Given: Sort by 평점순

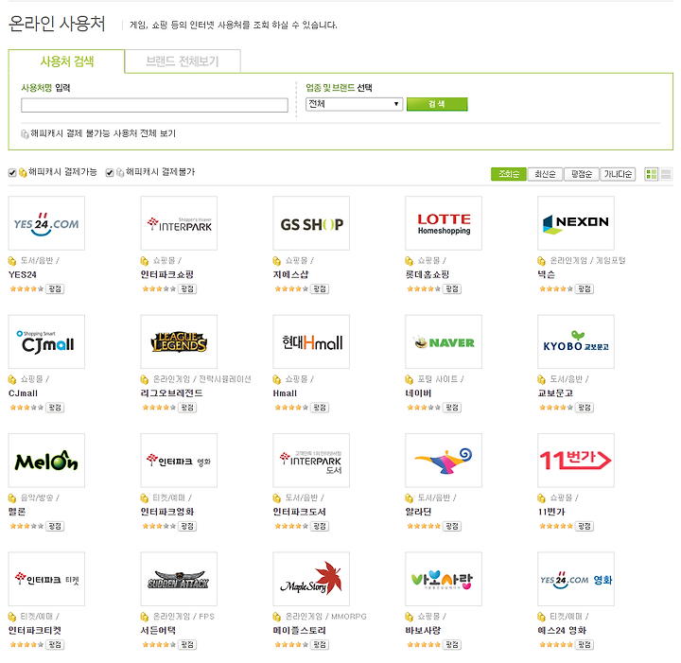Looking at the screenshot, I should (581, 174).
